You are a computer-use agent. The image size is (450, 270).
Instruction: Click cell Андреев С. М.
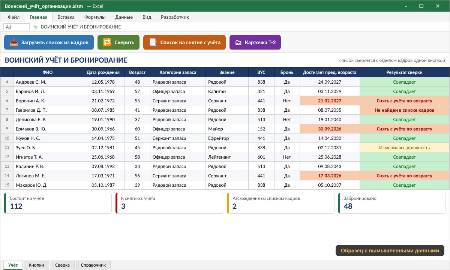pos(48,82)
